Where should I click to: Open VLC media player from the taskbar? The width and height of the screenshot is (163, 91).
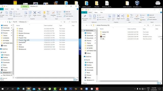pyautogui.click(x=60, y=89)
